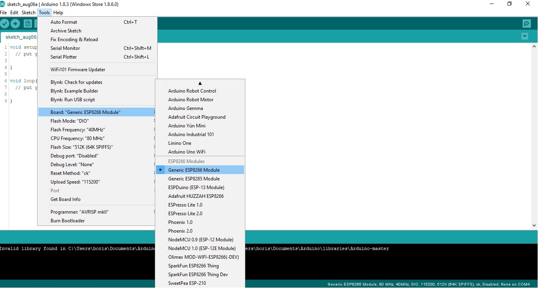Expand the Upload Speed submenu
The height and width of the screenshot is (288, 538).
97,182
